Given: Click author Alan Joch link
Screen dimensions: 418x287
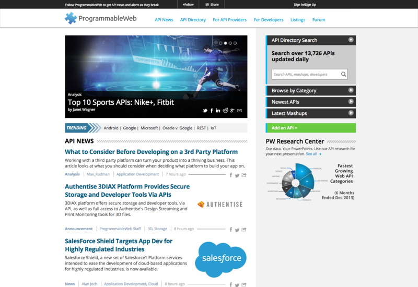Looking at the screenshot, I should pyautogui.click(x=89, y=284).
